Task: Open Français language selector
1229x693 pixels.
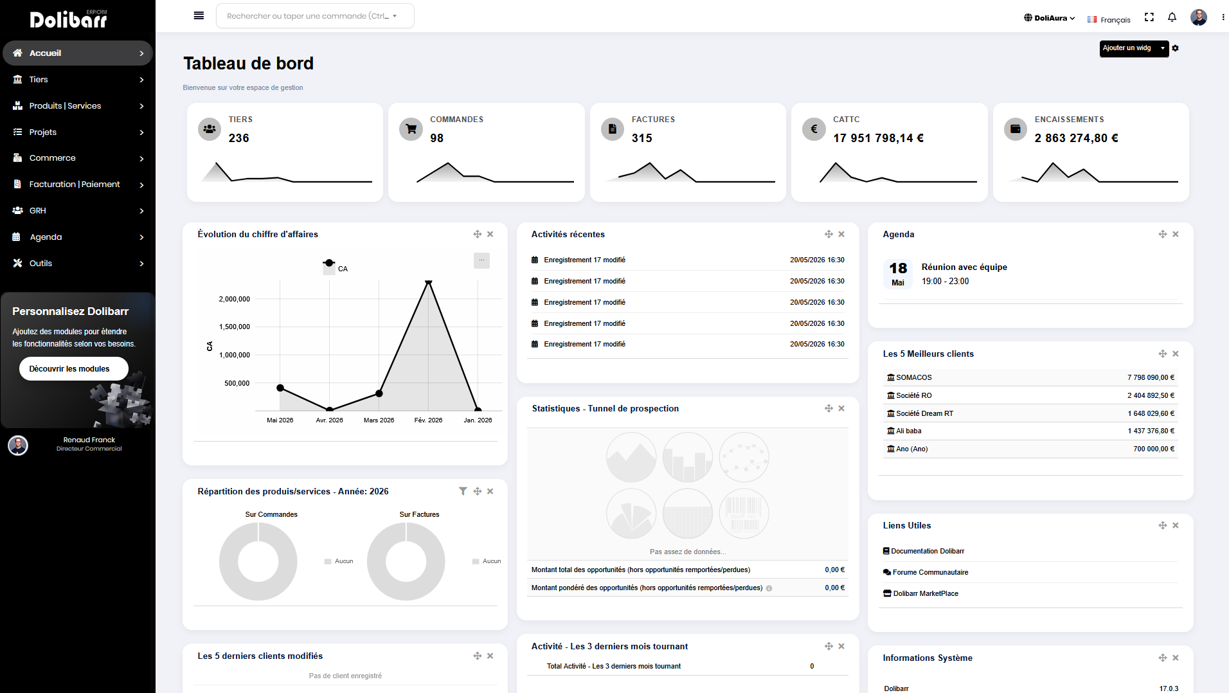Action: pyautogui.click(x=1109, y=20)
